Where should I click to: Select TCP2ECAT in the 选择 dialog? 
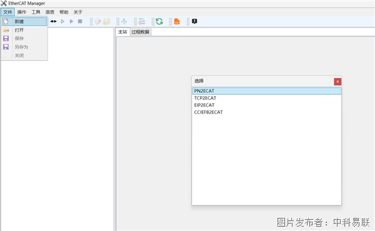point(267,98)
